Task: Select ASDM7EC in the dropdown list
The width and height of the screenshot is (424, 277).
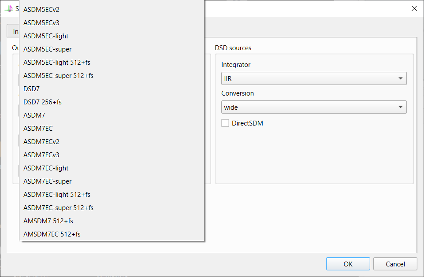Action: [x=38, y=129]
